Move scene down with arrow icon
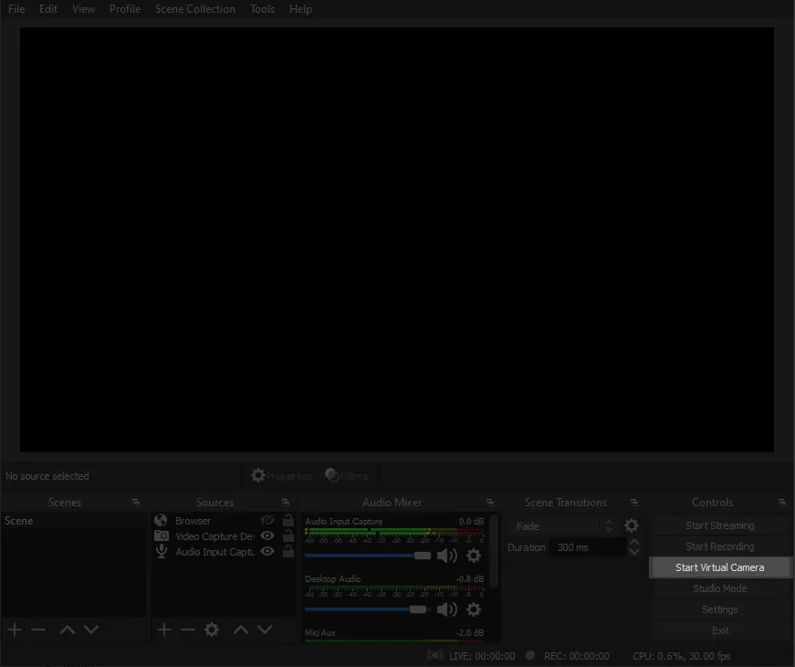The image size is (795, 667). [91, 630]
